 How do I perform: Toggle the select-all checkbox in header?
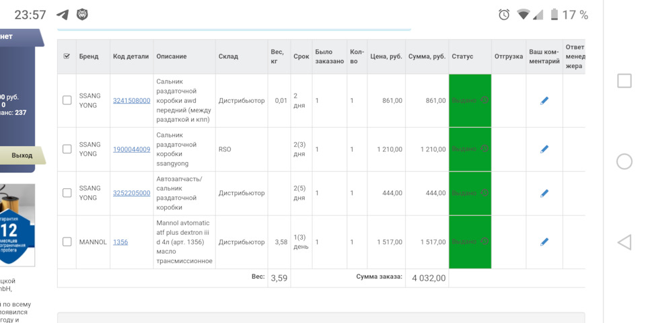coord(67,57)
